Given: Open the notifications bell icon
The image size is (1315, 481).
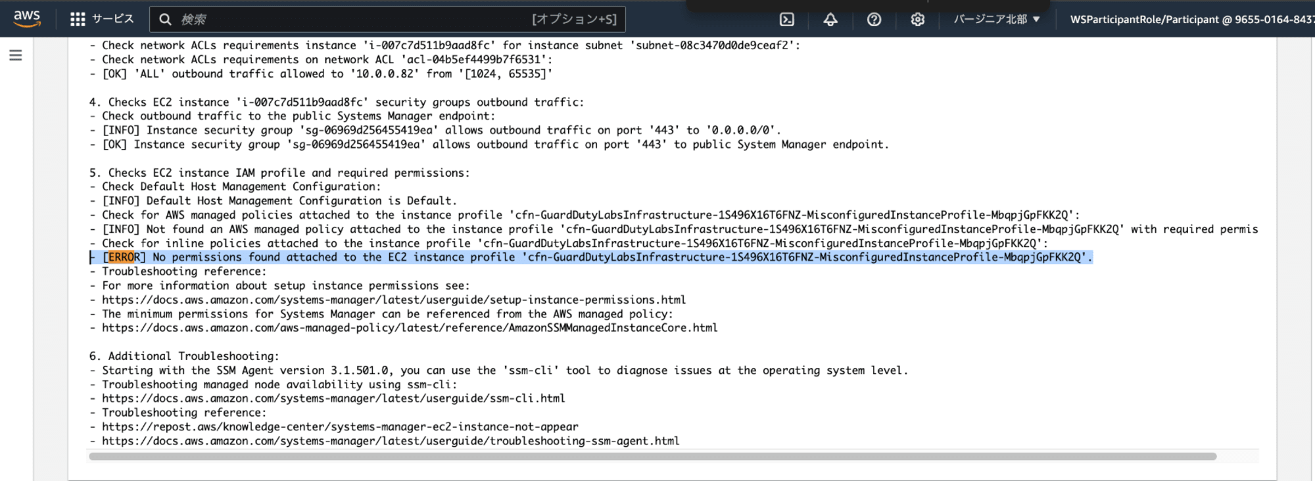Looking at the screenshot, I should point(830,20).
